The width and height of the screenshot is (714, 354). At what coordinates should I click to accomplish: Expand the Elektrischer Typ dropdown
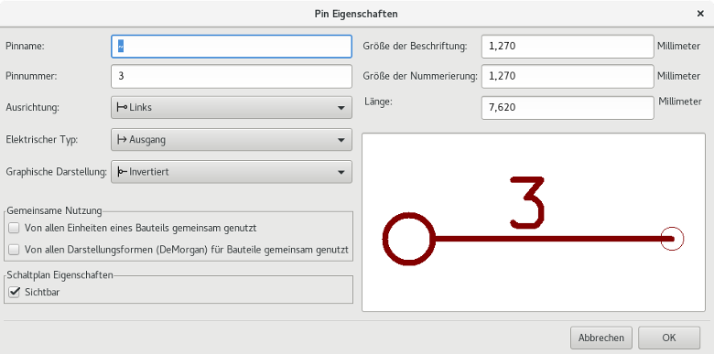[x=232, y=140]
